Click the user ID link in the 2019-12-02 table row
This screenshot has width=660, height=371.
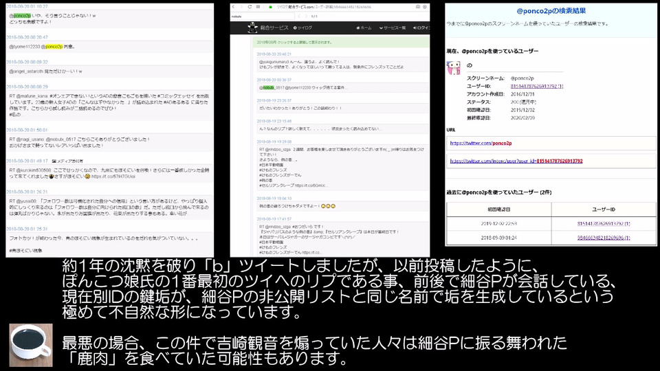pyautogui.click(x=603, y=223)
